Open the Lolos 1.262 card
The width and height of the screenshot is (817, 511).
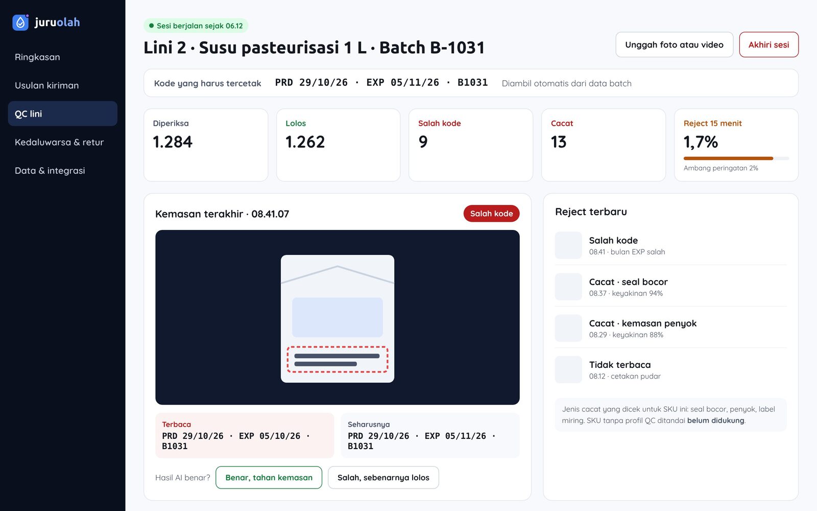coord(338,145)
